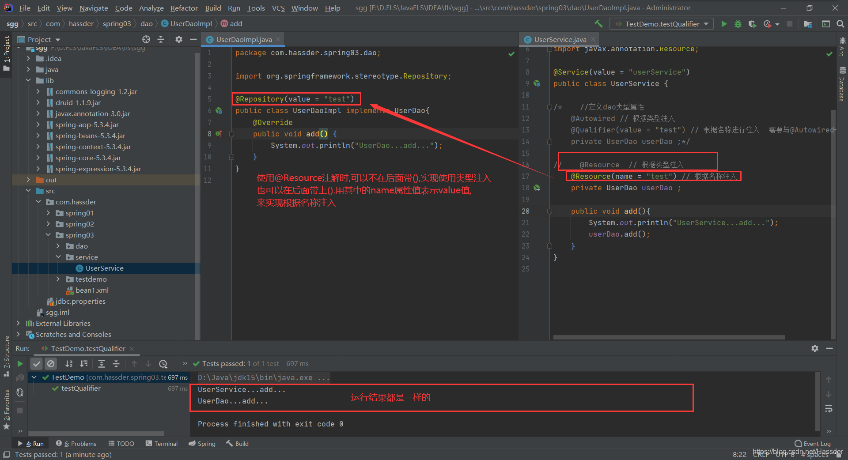The width and height of the screenshot is (848, 460).
Task: Toggle the Z: Structure side panel
Action: [x=6, y=356]
